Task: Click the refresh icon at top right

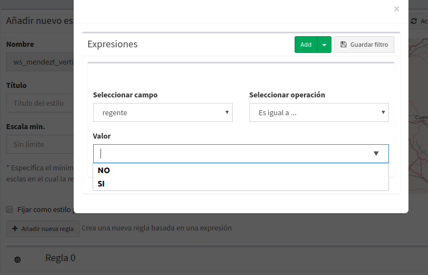Action: (413, 21)
